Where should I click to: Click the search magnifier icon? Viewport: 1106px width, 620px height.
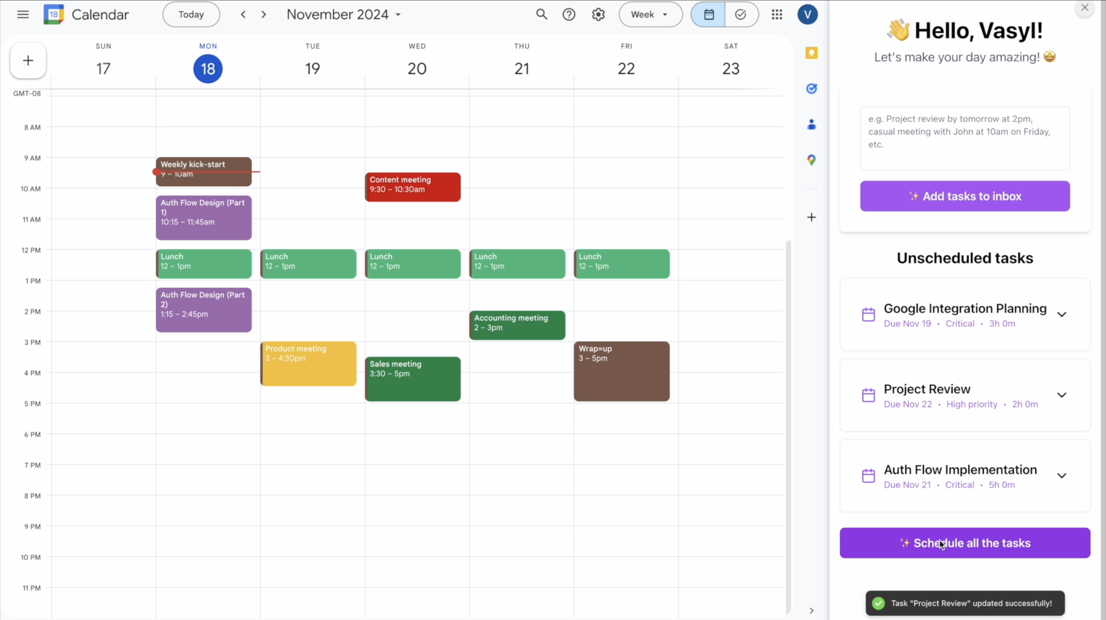pyautogui.click(x=541, y=15)
